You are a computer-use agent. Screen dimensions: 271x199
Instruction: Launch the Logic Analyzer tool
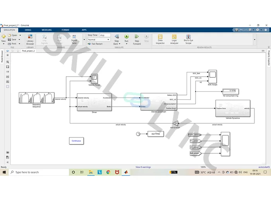click(x=174, y=39)
